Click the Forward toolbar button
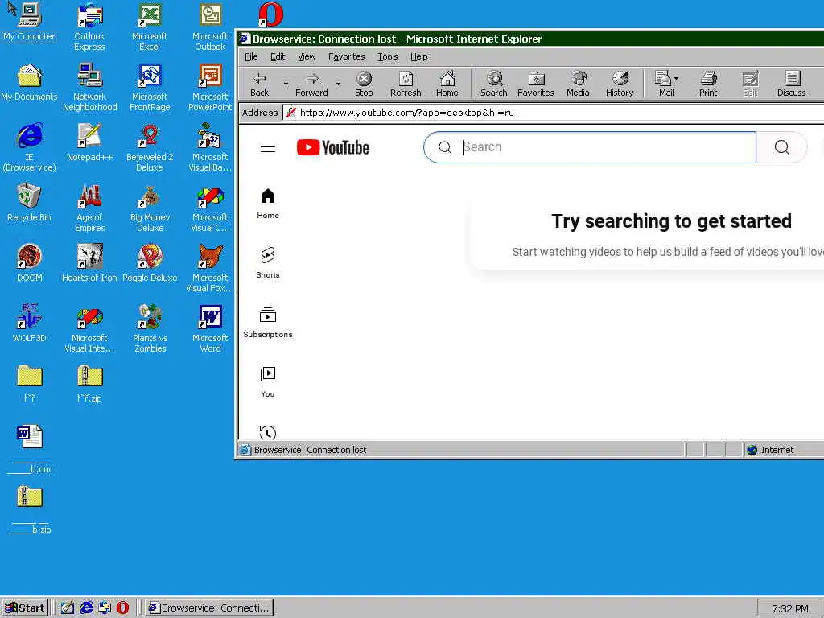The height and width of the screenshot is (618, 824). pos(311,84)
